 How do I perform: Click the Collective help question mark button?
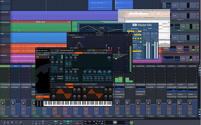[x=109, y=50]
